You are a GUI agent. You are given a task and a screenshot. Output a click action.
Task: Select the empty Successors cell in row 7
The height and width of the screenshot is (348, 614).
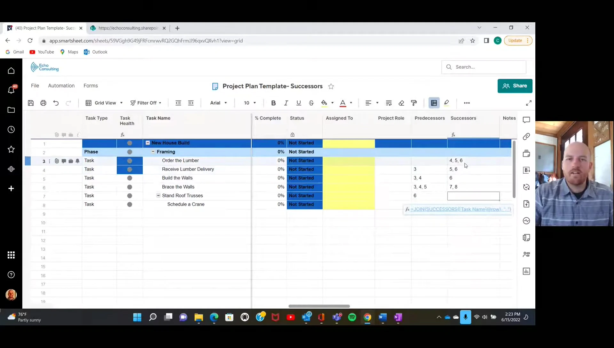pos(473,196)
